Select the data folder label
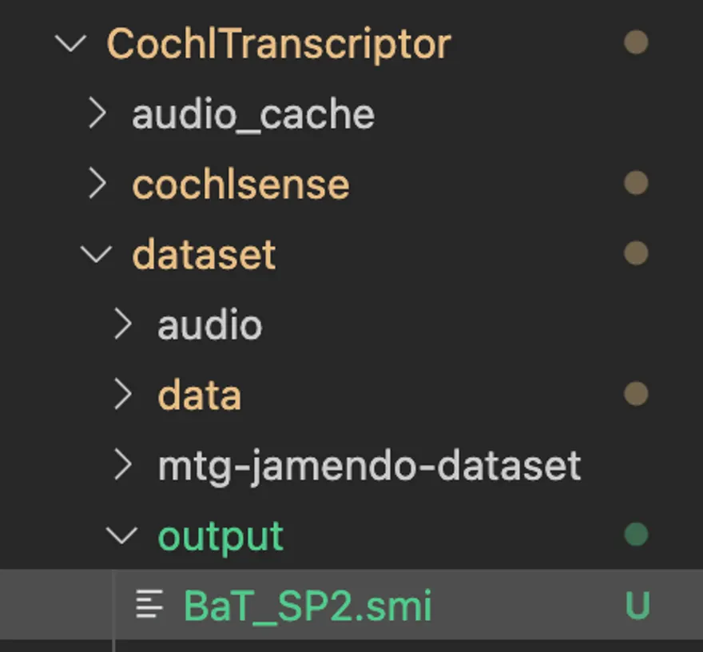703x652 pixels. click(x=200, y=395)
